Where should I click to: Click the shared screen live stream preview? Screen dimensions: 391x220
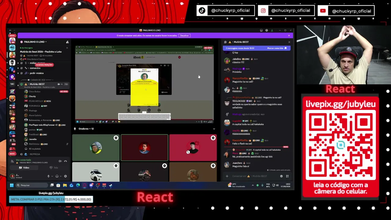click(144, 84)
